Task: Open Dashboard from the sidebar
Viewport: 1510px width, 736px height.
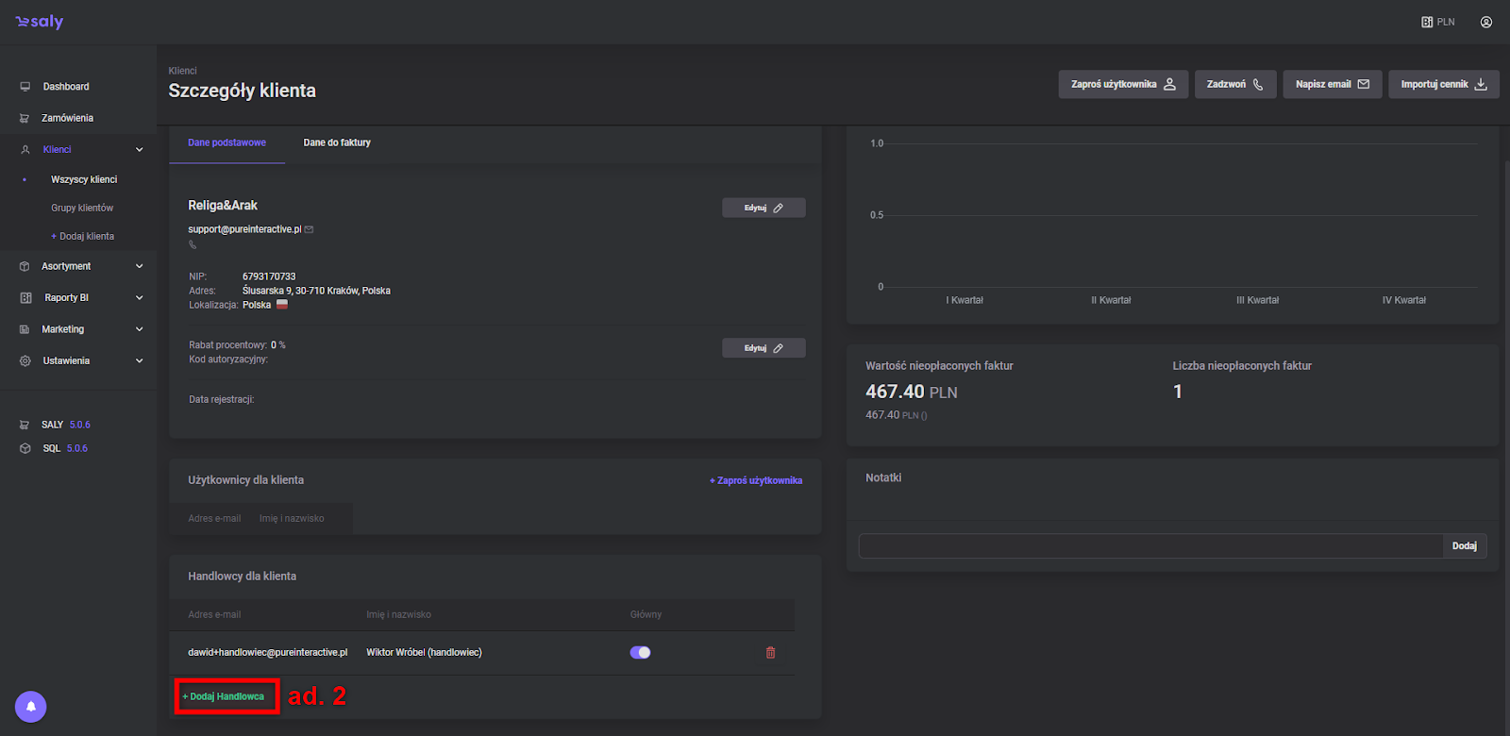Action: [x=66, y=87]
